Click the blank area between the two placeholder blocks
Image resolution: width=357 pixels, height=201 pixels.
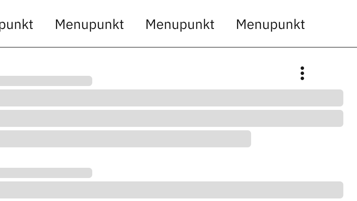171,158
